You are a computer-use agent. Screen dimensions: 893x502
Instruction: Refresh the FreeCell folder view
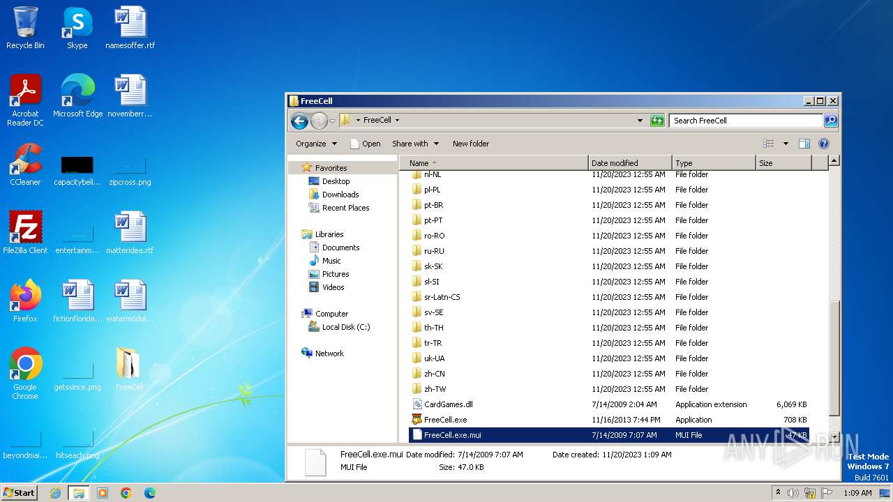click(x=657, y=121)
